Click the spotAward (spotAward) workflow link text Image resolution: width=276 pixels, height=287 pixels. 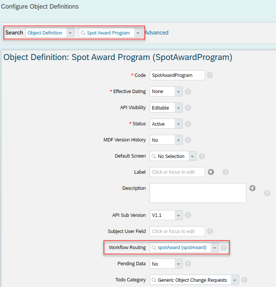click(x=182, y=248)
